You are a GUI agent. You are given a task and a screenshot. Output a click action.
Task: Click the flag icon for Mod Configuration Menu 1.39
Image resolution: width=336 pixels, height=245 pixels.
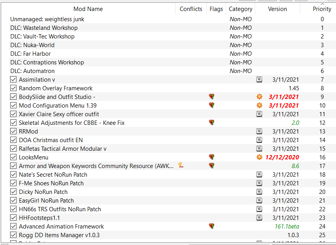click(212, 105)
